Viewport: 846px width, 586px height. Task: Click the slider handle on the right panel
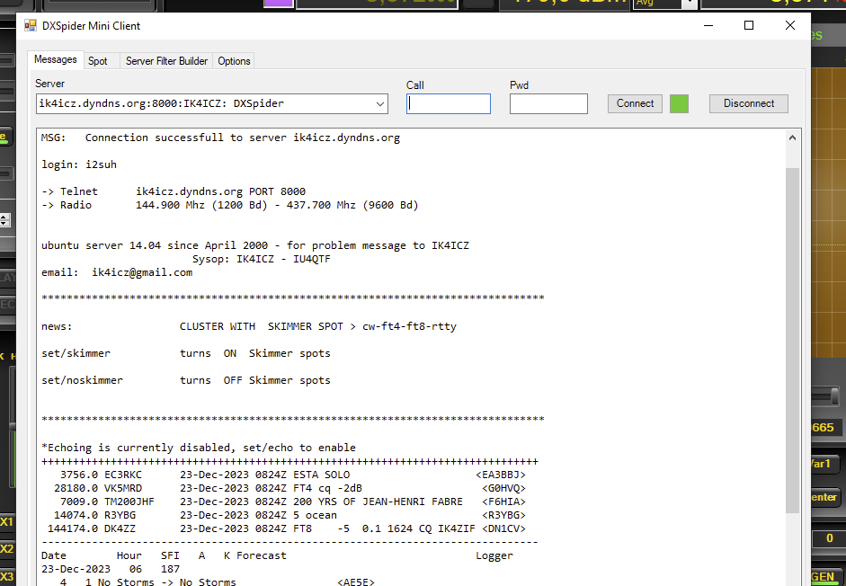click(x=835, y=396)
